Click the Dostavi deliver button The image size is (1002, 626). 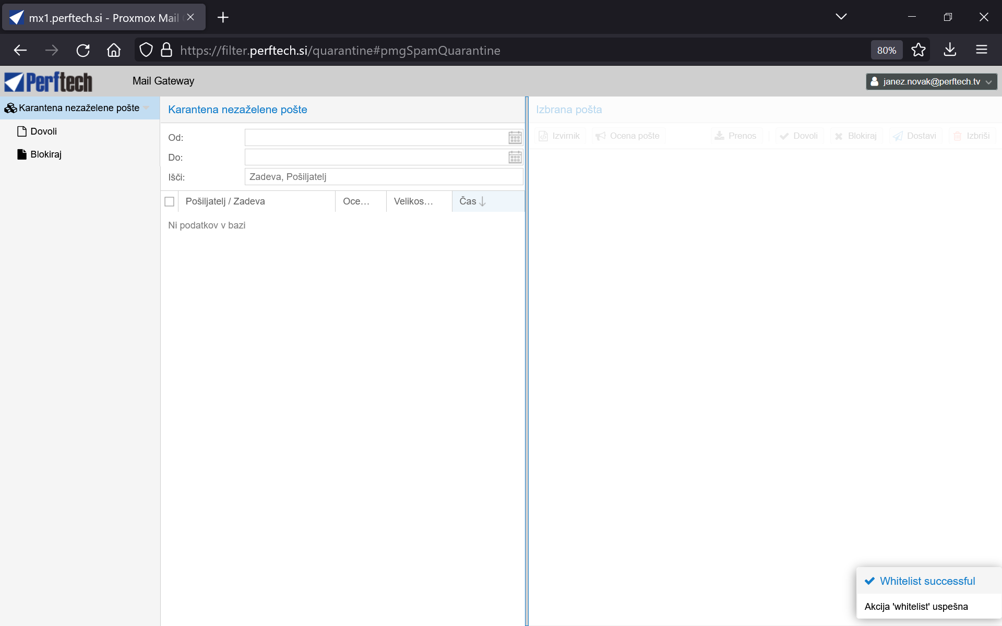coord(915,136)
